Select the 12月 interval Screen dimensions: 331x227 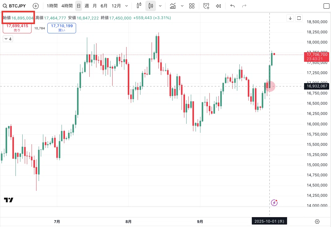(x=116, y=6)
